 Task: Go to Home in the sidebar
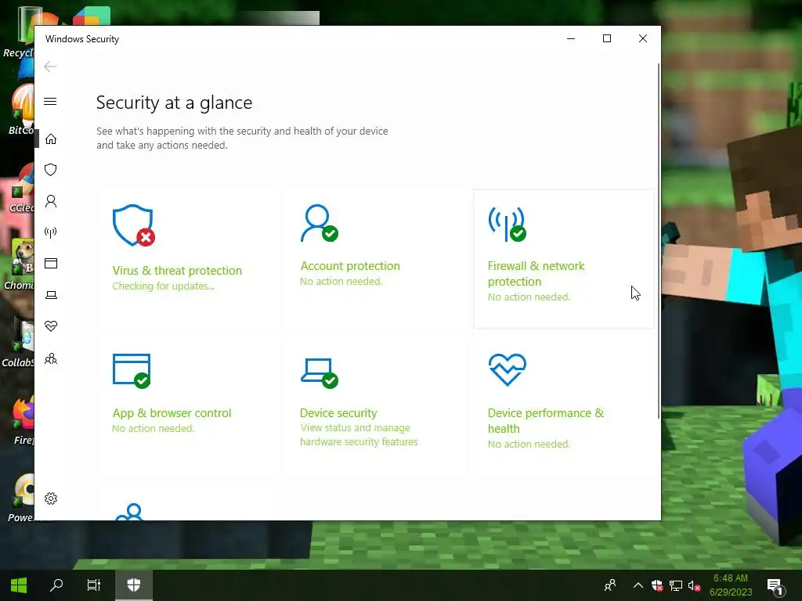point(51,139)
